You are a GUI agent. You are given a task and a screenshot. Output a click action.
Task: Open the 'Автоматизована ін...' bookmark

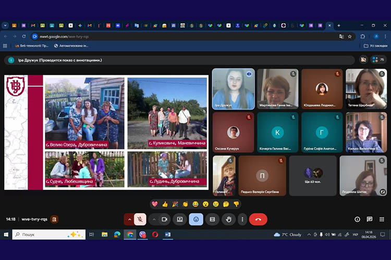click(71, 46)
